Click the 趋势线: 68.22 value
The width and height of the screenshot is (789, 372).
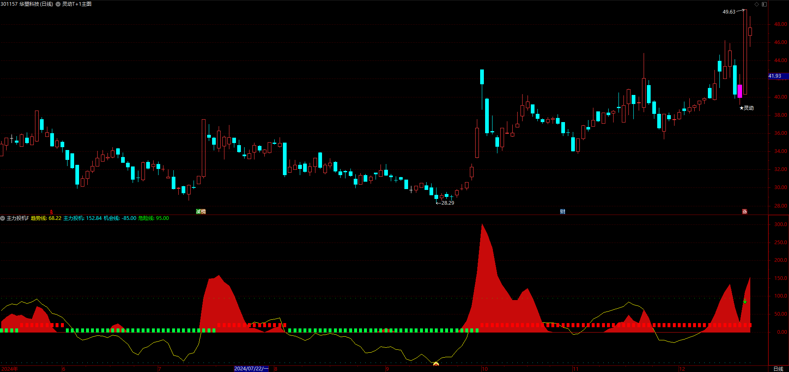pos(46,218)
